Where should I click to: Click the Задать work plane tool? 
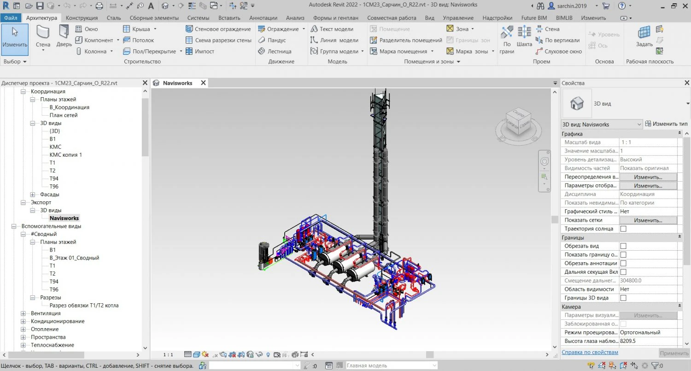coord(644,37)
